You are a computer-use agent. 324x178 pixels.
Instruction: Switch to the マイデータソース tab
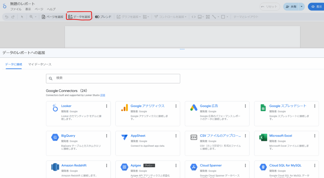click(40, 64)
